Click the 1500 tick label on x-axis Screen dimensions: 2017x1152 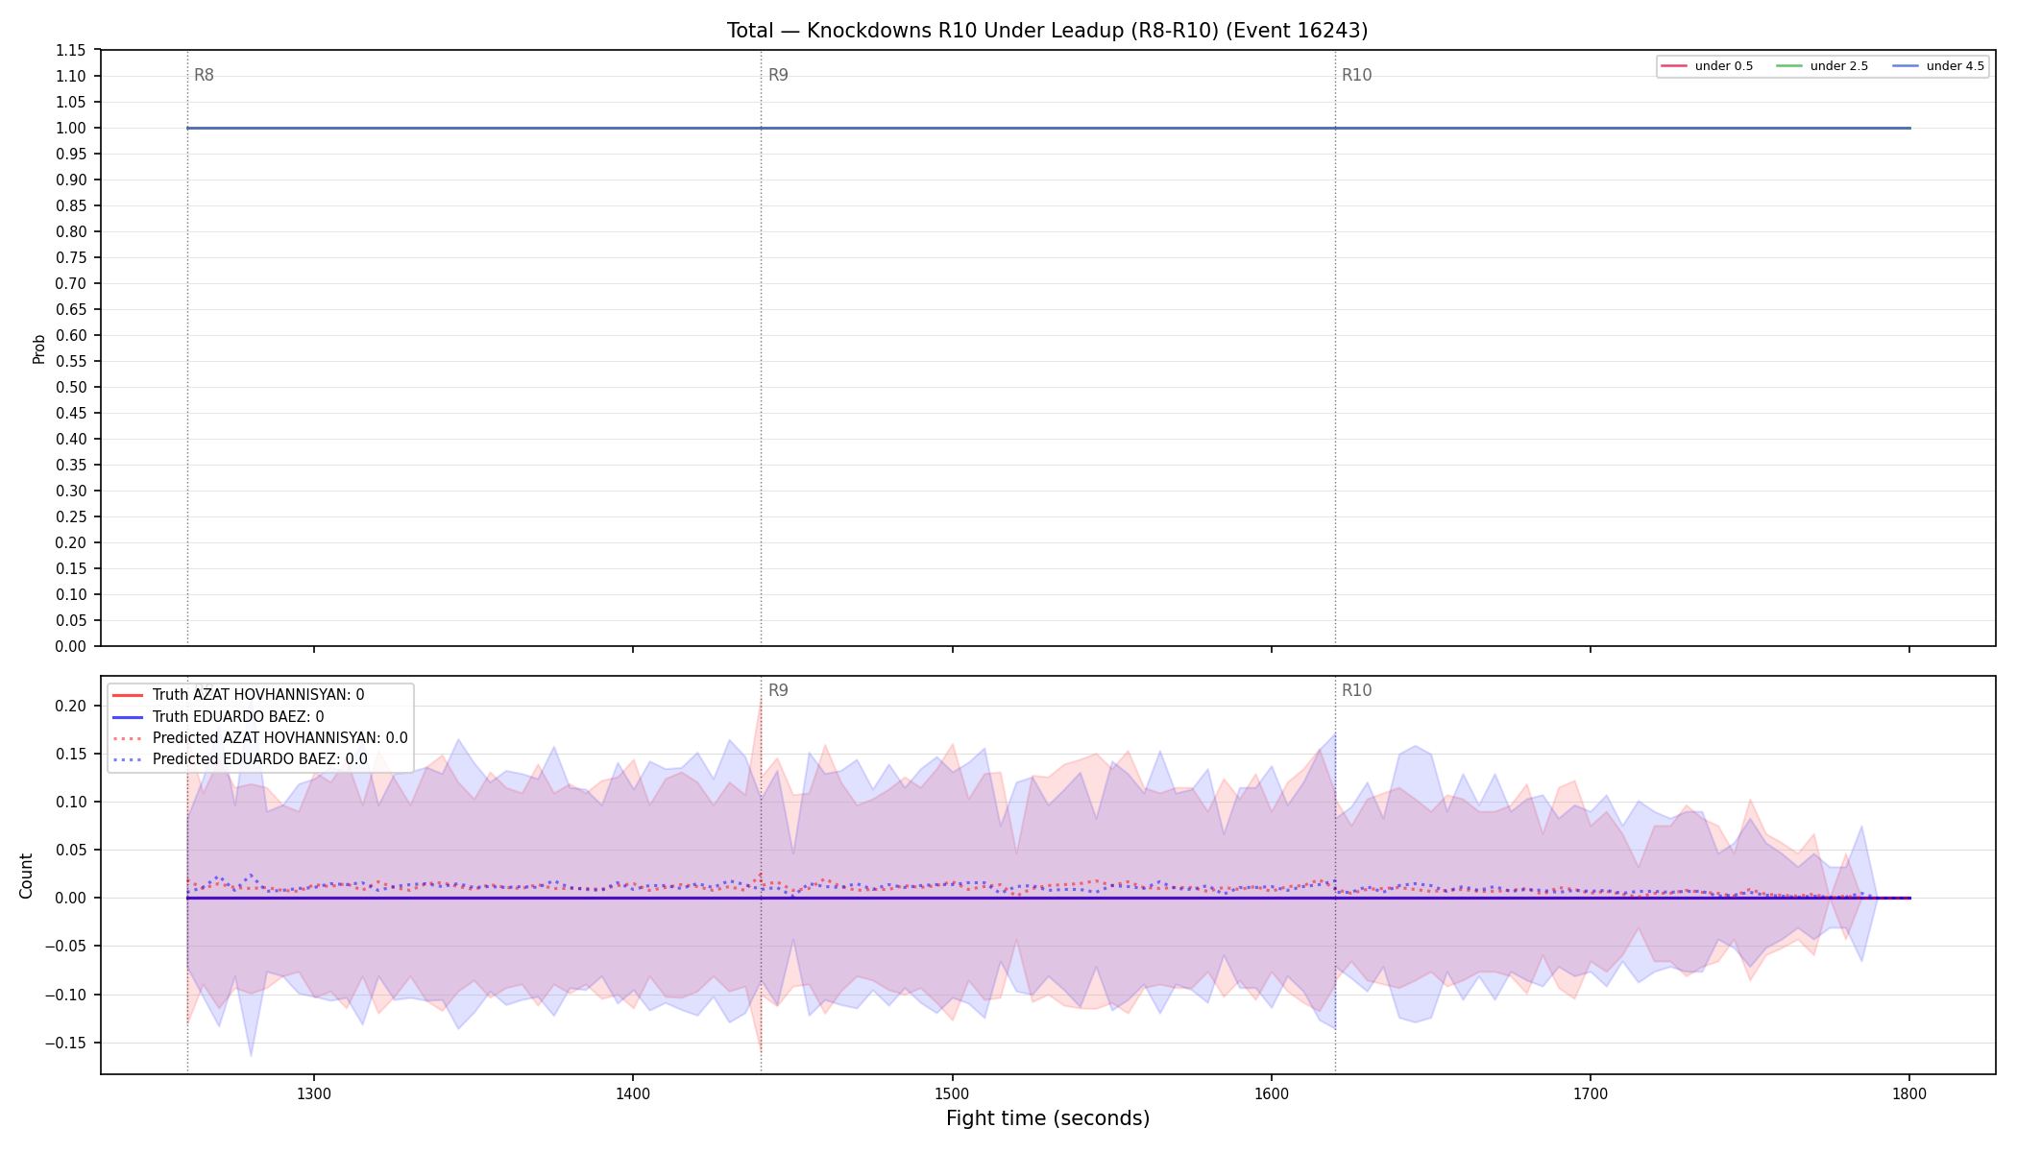click(x=952, y=1093)
